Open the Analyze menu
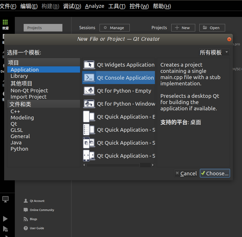This screenshot has height=237, width=242. coord(94,6)
